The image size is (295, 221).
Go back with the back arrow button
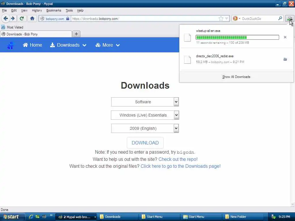pyautogui.click(x=6, y=18)
